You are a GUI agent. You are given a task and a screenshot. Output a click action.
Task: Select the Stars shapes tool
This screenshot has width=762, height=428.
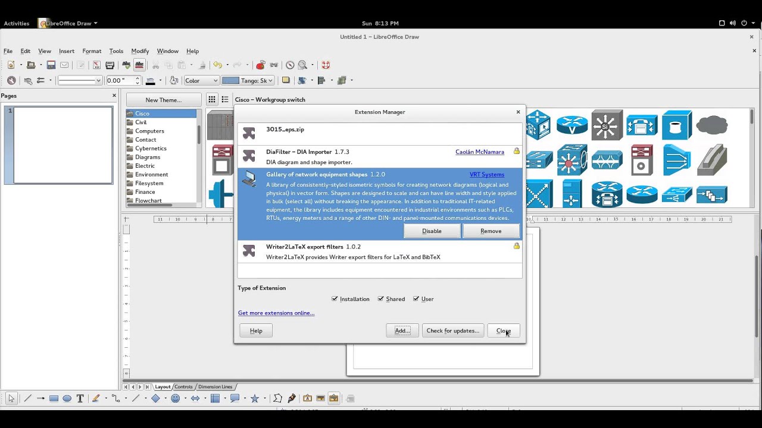click(255, 398)
